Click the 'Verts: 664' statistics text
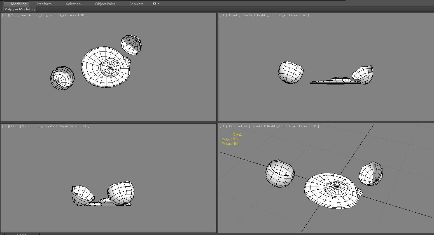The height and width of the screenshot is (235, 434). (230, 144)
